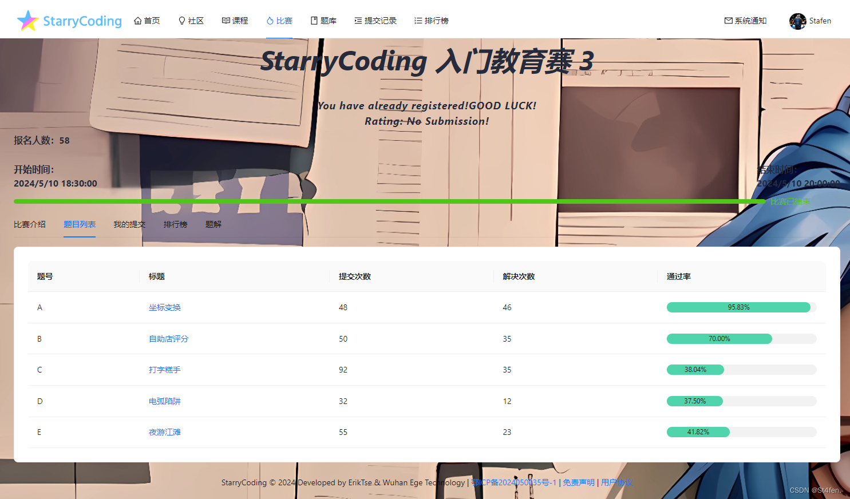Click the list icon beside 提交记录
The width and height of the screenshot is (850, 499).
(358, 21)
